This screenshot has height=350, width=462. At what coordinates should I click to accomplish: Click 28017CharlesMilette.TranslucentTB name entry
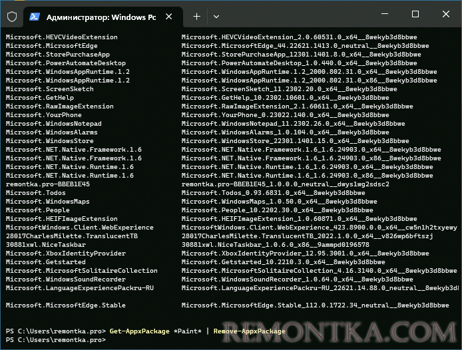tap(72, 236)
